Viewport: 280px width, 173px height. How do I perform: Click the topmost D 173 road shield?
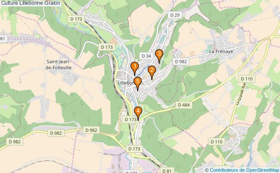point(76,19)
